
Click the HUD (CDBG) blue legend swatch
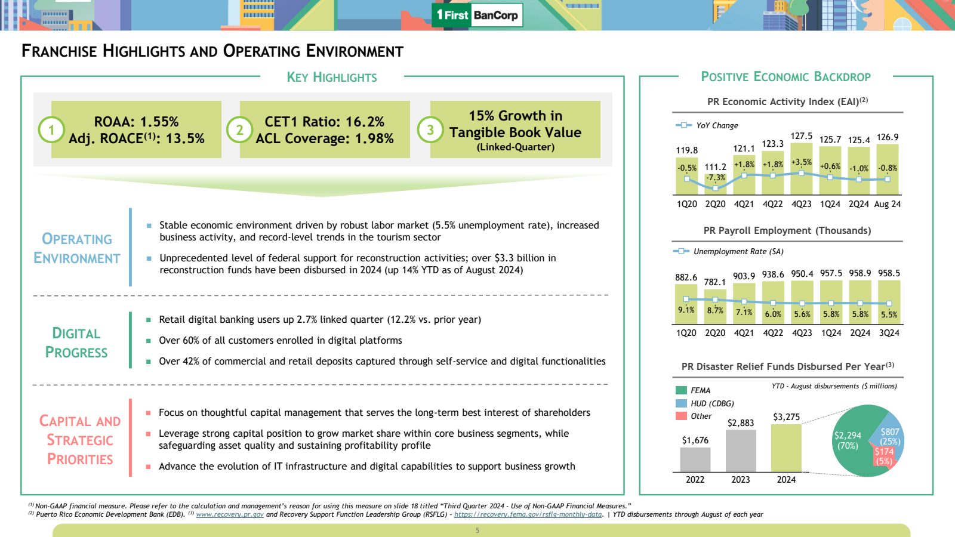pos(681,403)
